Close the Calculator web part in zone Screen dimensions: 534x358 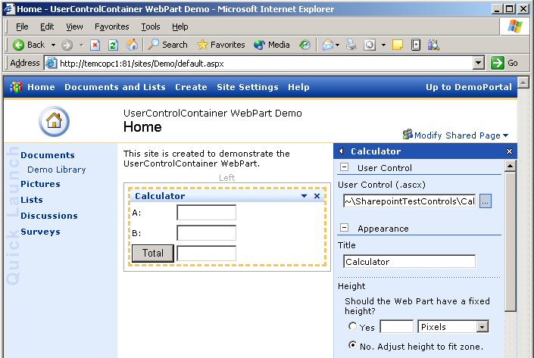(x=317, y=196)
